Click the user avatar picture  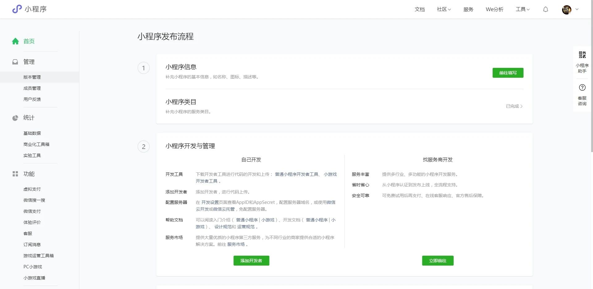(x=567, y=10)
